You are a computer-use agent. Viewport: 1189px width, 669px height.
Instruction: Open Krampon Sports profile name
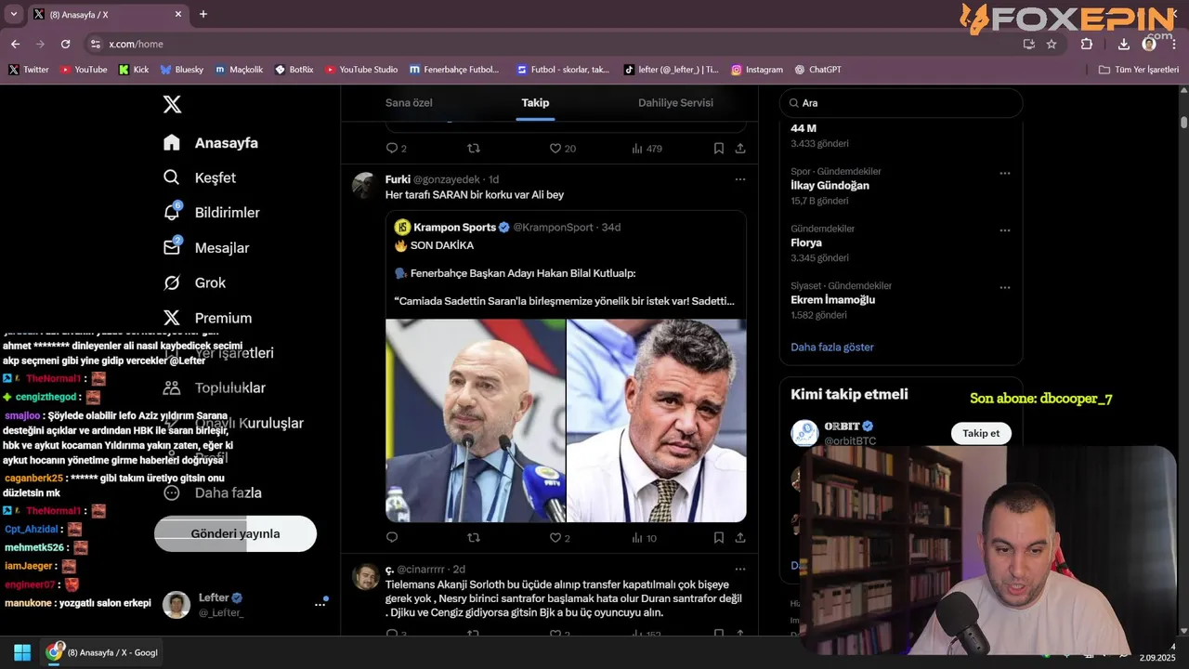454,227
